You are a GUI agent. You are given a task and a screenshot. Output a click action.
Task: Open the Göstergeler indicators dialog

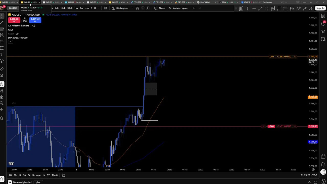point(120,8)
